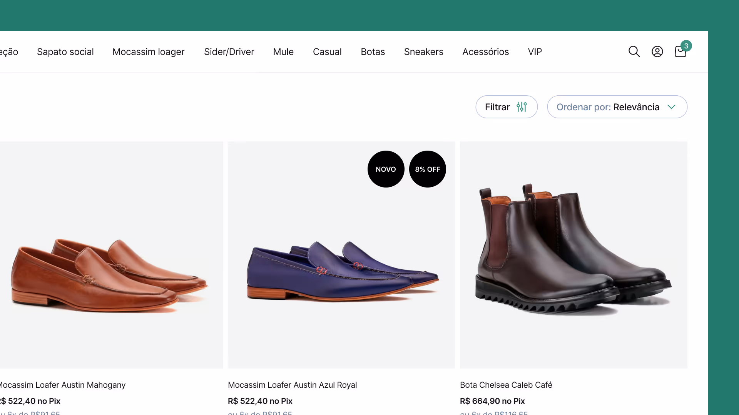The height and width of the screenshot is (415, 739).
Task: Click the NOVO badge on blue loafer
Action: coord(386,169)
